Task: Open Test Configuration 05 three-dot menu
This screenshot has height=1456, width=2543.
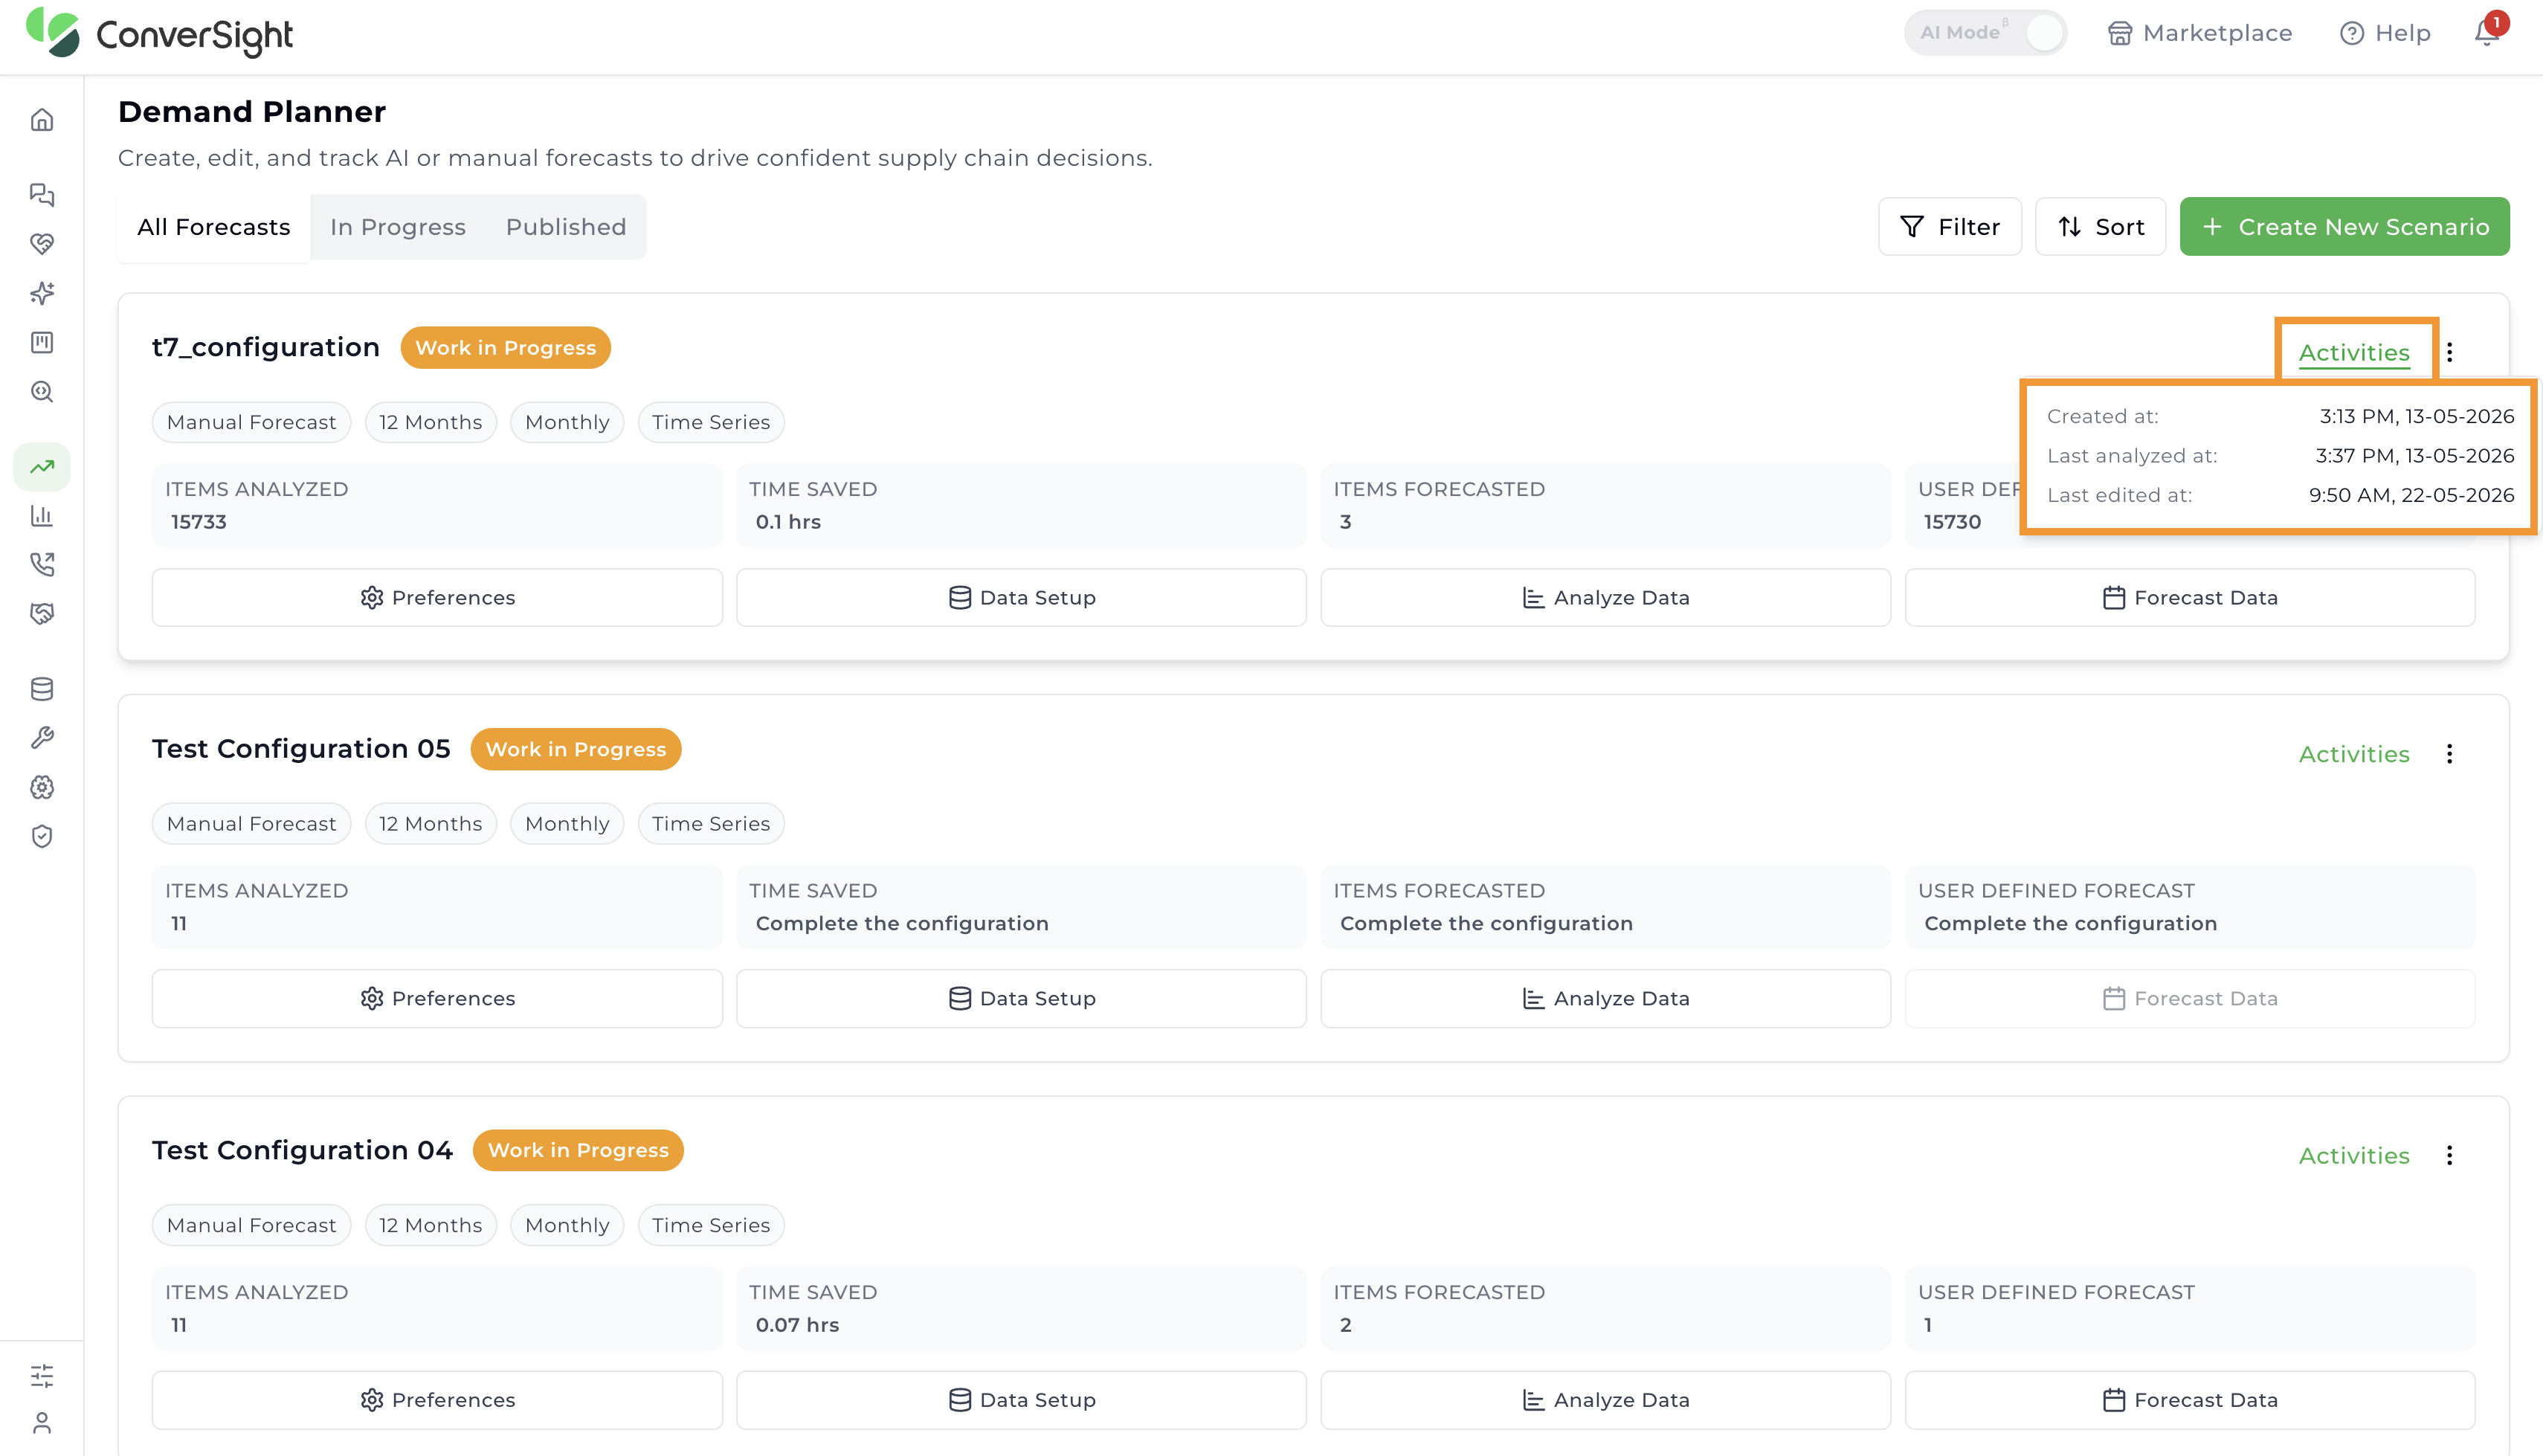Action: tap(2449, 754)
